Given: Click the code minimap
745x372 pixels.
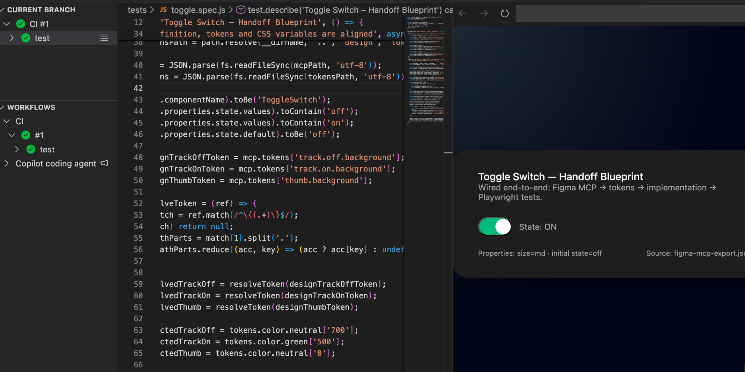Looking at the screenshot, I should coord(425,71).
